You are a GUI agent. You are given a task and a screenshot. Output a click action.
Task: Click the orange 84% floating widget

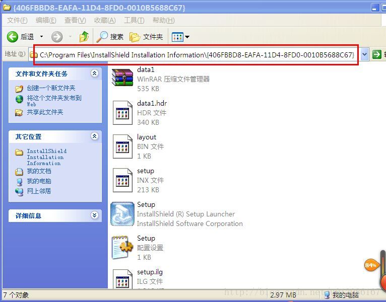pos(371,265)
